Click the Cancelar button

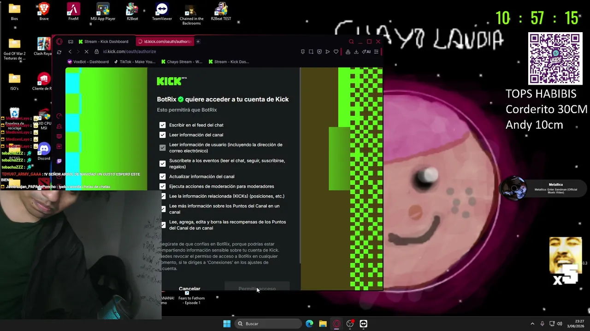pos(189,288)
